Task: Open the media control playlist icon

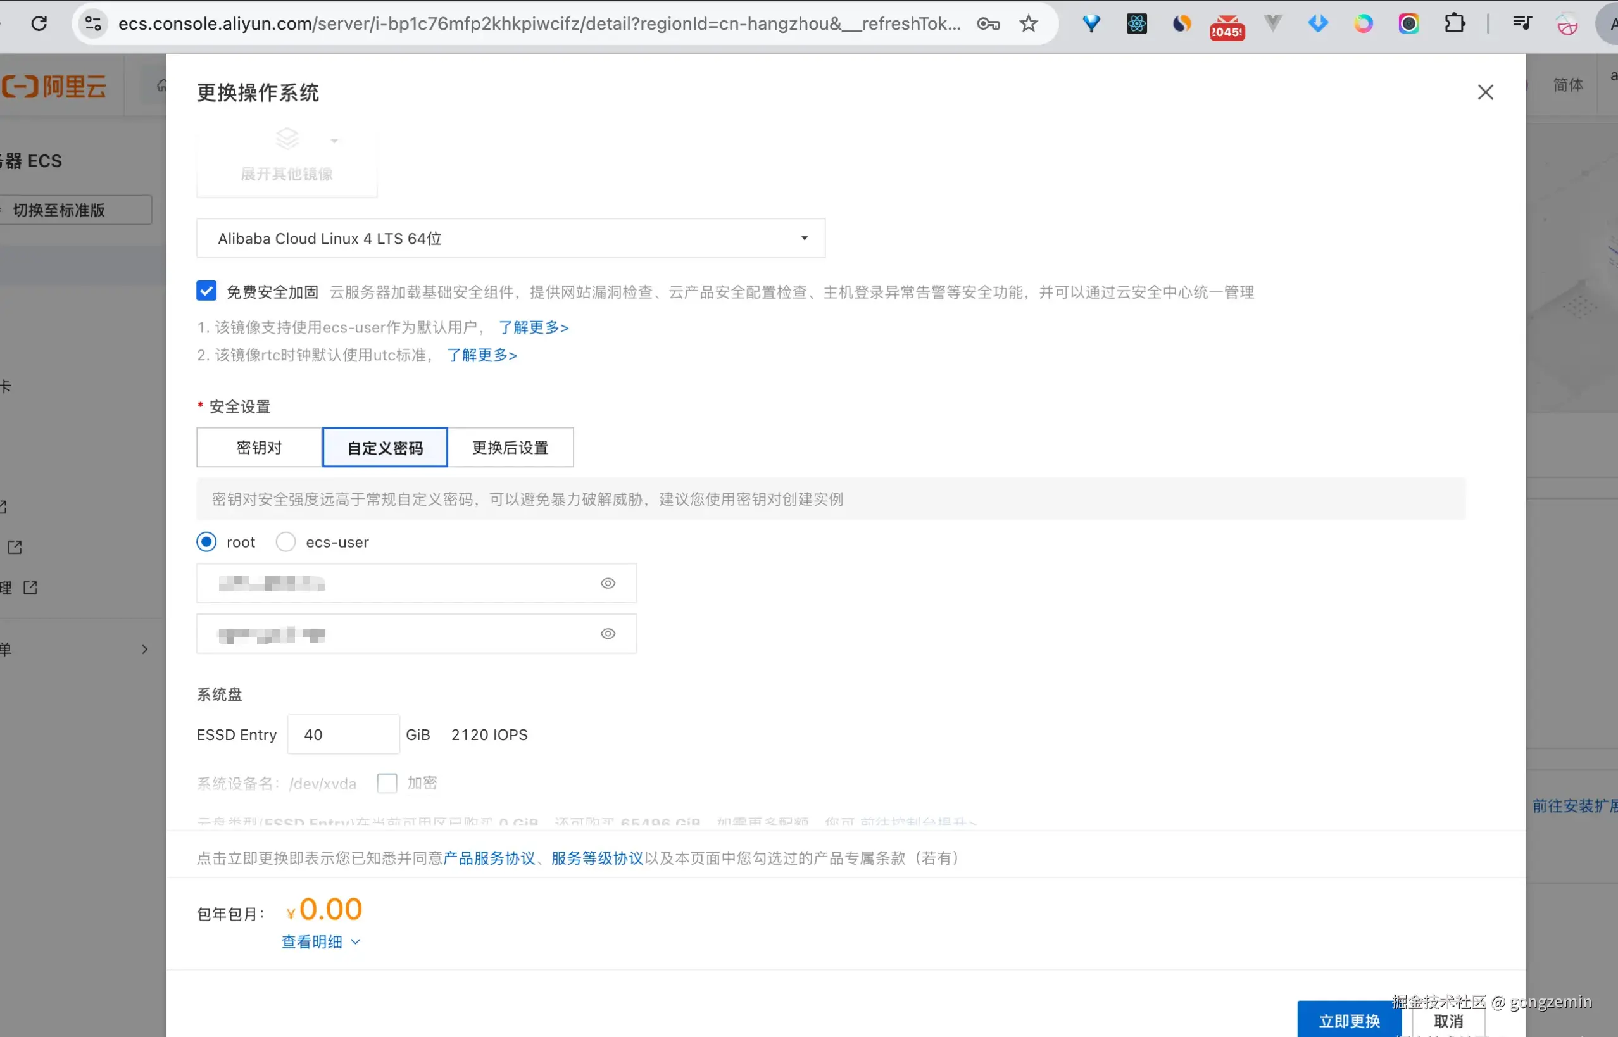Action: (x=1521, y=23)
